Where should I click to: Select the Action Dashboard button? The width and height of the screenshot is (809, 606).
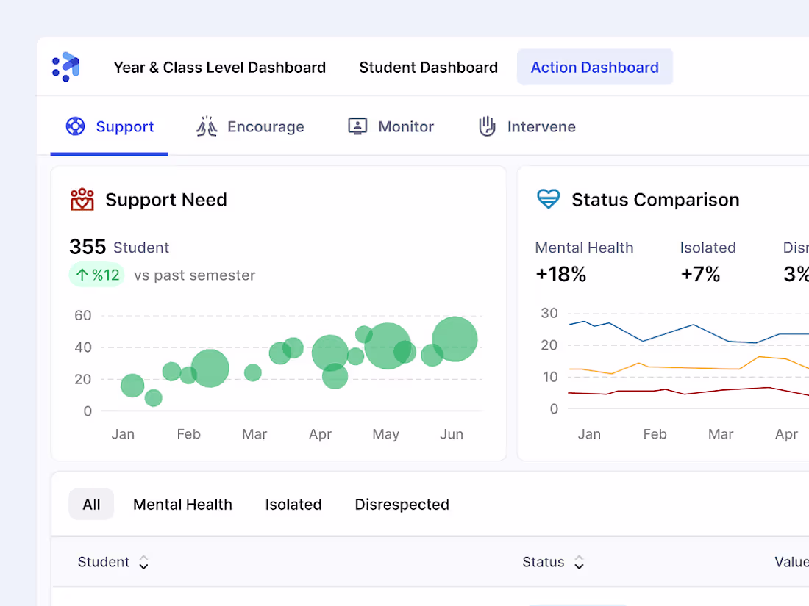(x=594, y=67)
